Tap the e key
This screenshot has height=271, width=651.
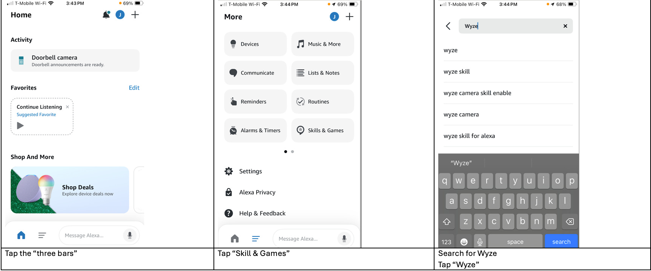click(x=473, y=181)
